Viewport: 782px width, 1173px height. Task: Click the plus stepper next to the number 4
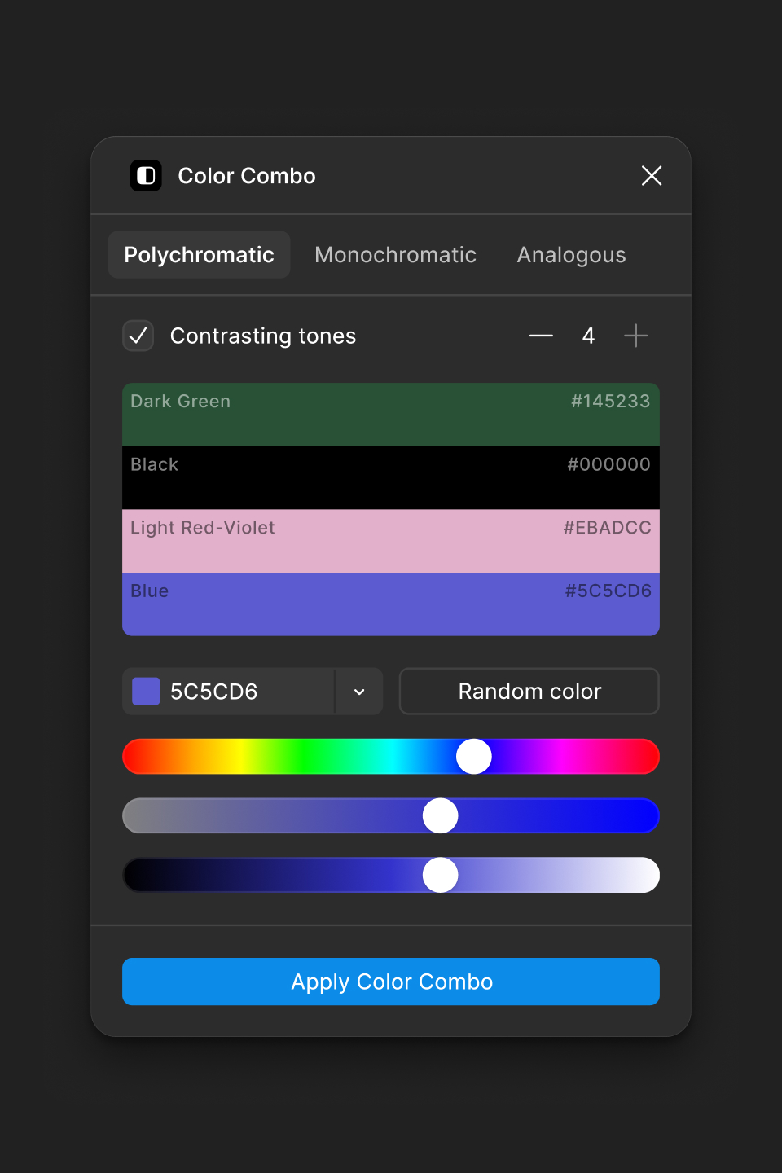636,336
